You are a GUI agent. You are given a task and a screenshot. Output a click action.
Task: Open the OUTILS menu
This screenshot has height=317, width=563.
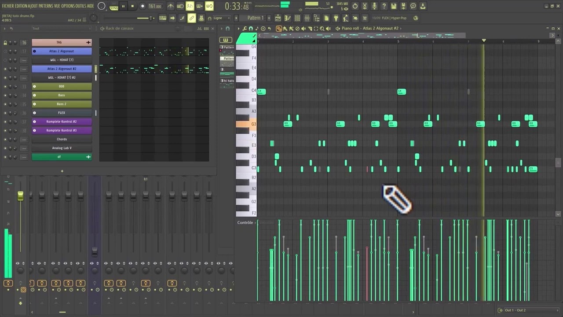coord(81,6)
